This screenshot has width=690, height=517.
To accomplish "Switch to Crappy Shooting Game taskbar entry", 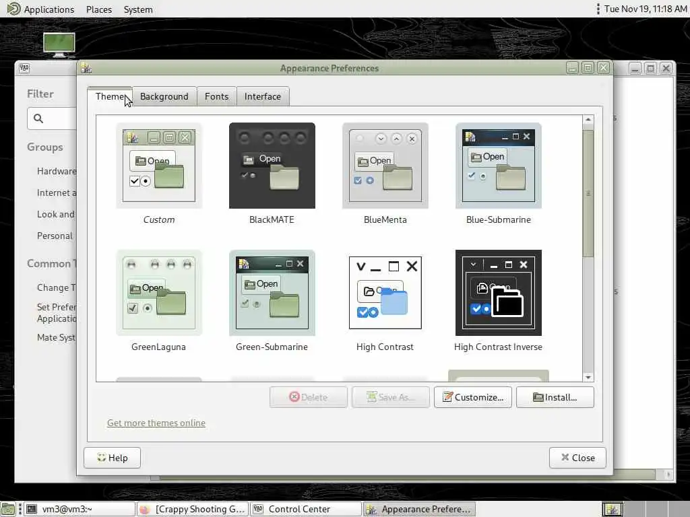I will [x=193, y=509].
